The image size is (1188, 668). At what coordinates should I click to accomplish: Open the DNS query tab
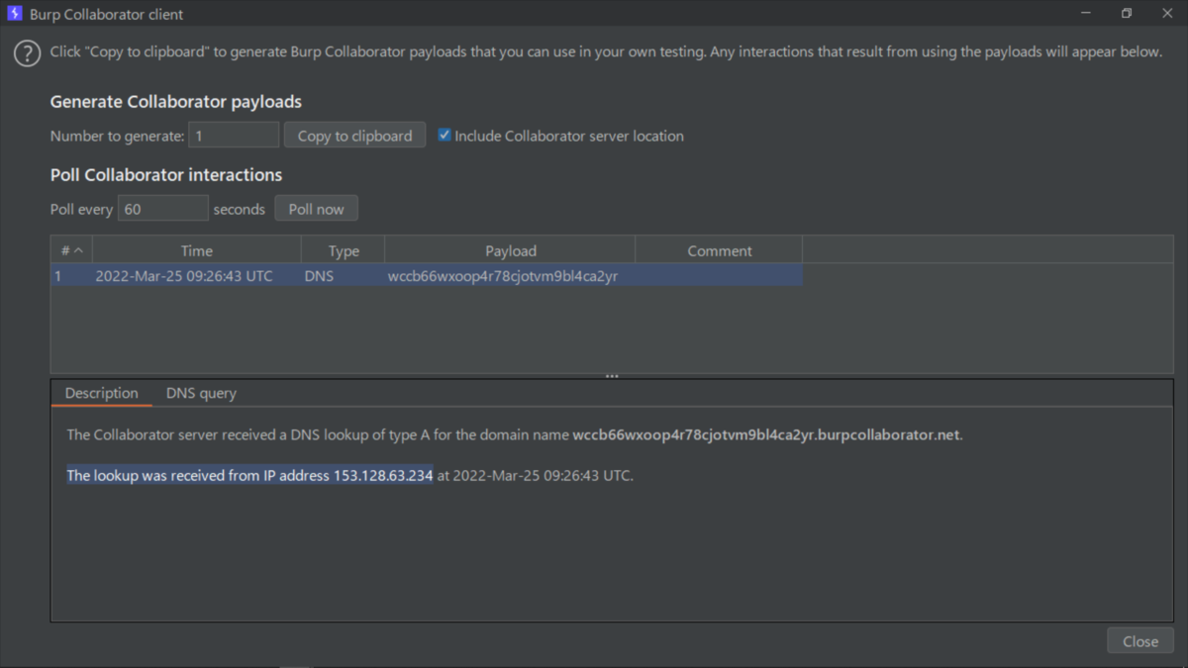pyautogui.click(x=201, y=393)
